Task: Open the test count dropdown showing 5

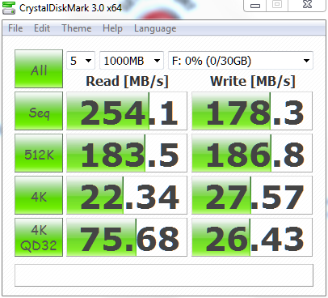Action: pyautogui.click(x=81, y=61)
